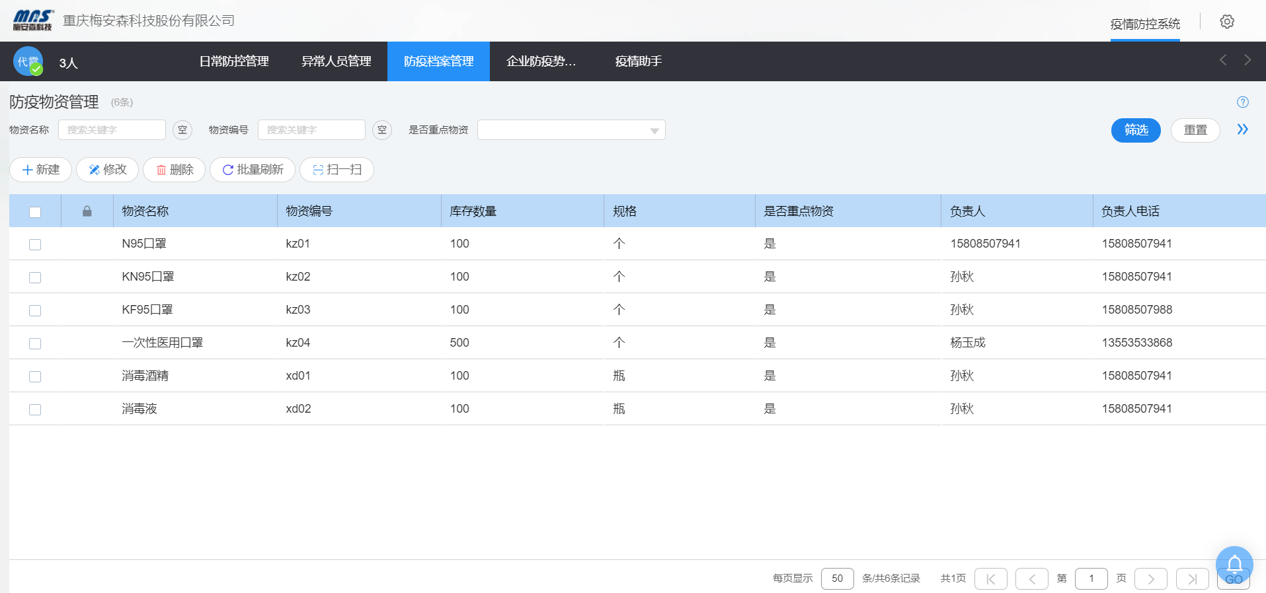
Task: Open the 是否重点物资 dropdown
Action: tap(571, 130)
